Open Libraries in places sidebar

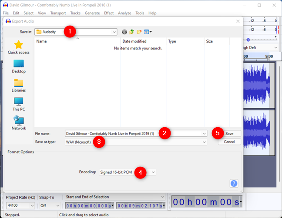point(19,86)
